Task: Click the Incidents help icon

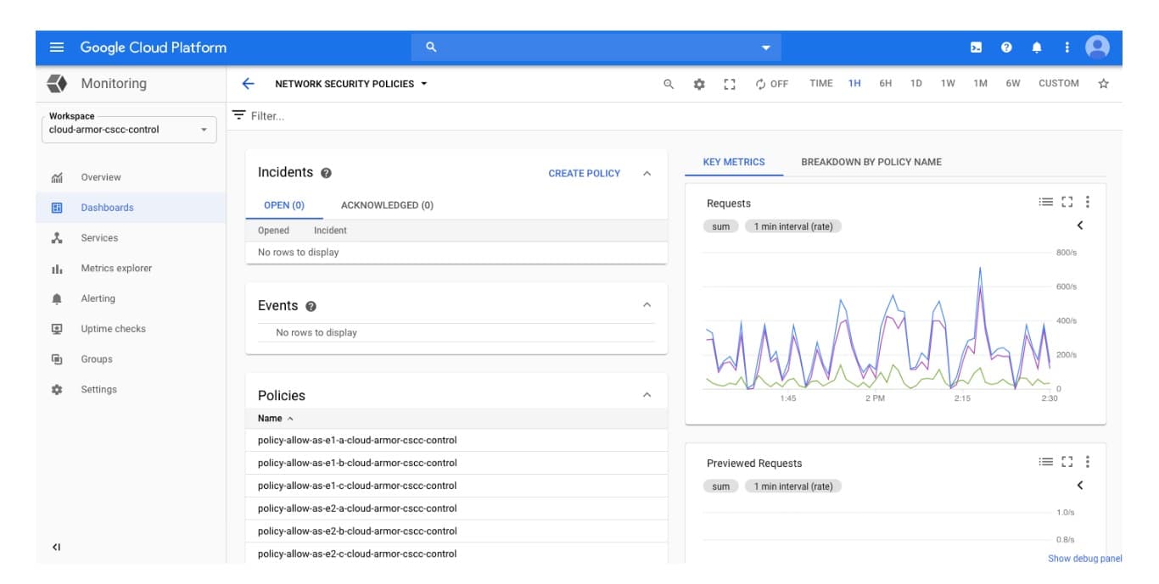Action: coord(327,173)
